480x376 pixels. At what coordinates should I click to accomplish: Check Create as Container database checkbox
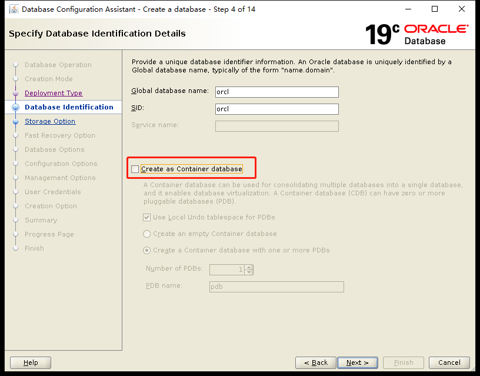click(x=135, y=169)
